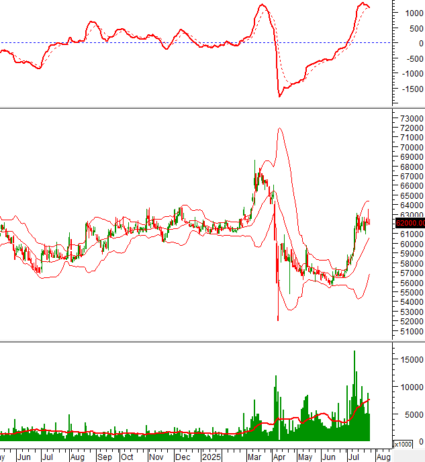The height and width of the screenshot is (462, 425).
Task: Select the Oct month label
Action: [127, 457]
